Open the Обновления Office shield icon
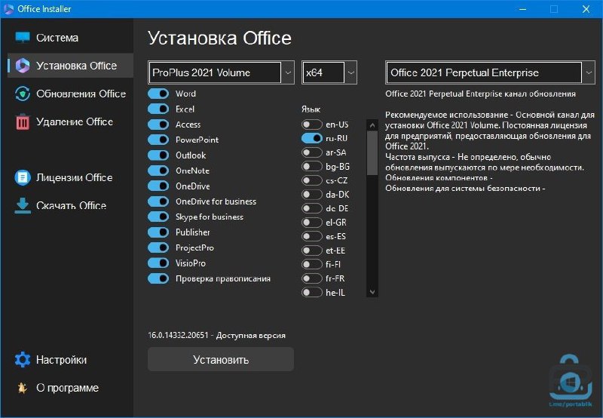This screenshot has width=603, height=418. (23, 94)
